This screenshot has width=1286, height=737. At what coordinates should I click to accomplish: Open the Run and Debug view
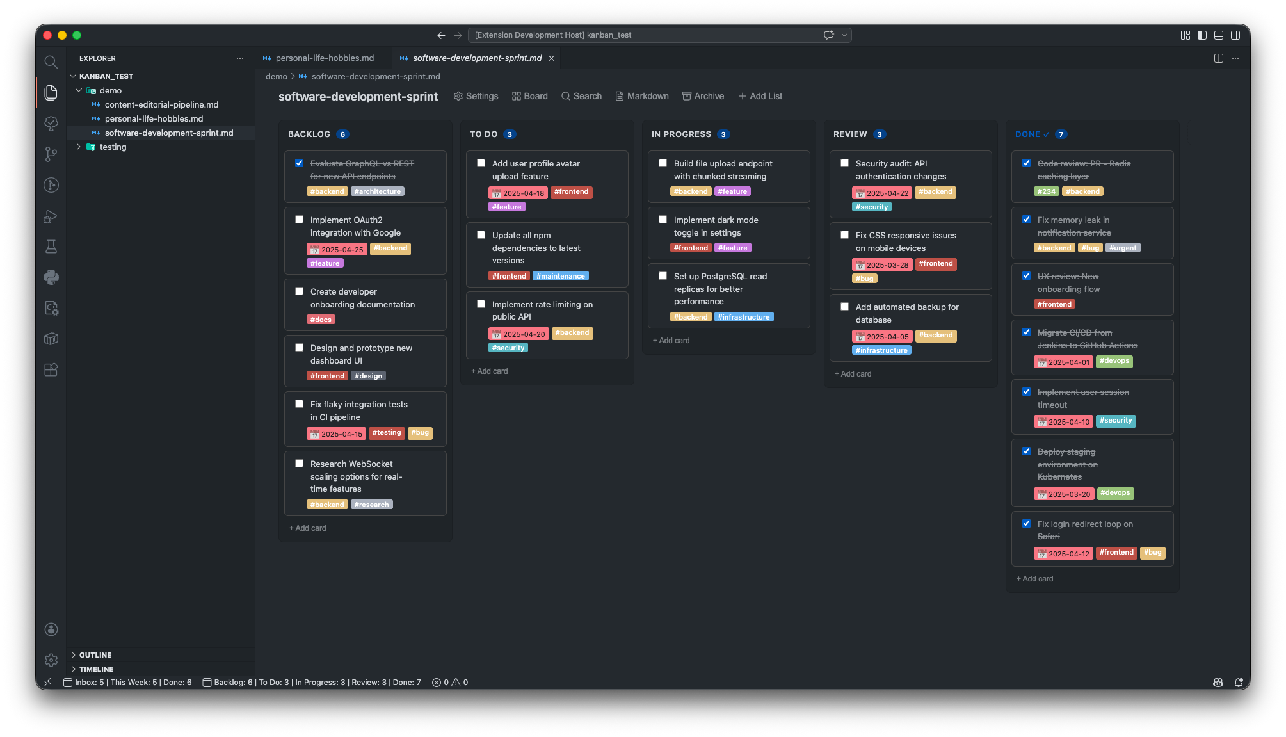[51, 216]
